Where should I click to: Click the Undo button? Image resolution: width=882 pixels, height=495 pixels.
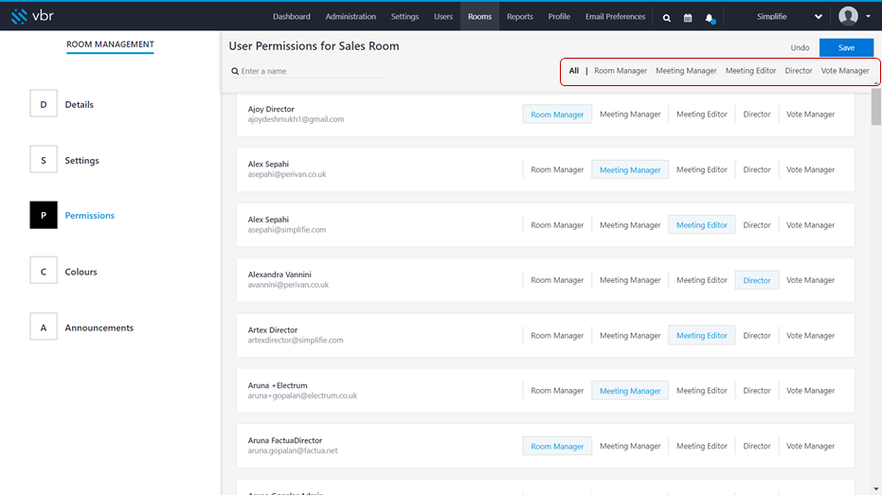coord(800,47)
